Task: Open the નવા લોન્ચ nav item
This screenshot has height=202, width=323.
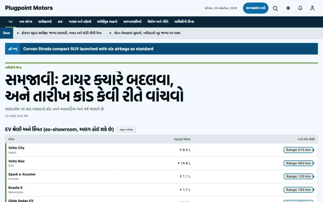Action: [26, 22]
